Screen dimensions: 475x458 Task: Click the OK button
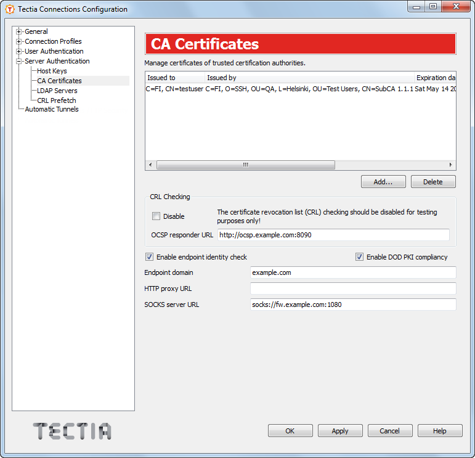point(290,431)
